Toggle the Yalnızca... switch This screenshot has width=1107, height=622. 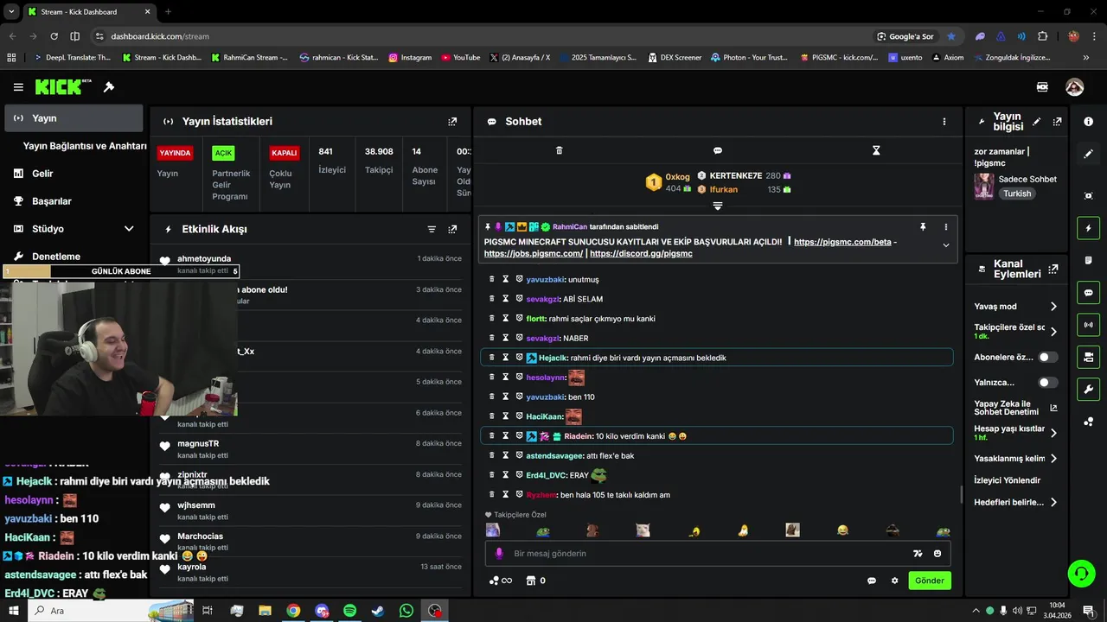(x=1047, y=382)
